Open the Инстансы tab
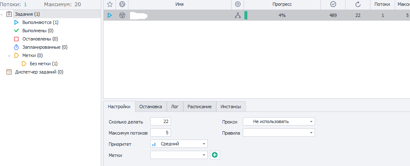This screenshot has width=410, height=166. click(231, 107)
